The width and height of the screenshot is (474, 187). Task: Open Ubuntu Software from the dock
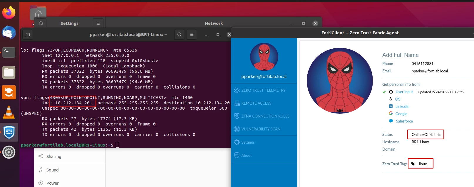pos(9,92)
